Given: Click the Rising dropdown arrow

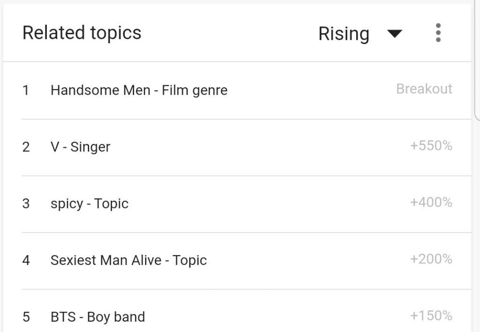Looking at the screenshot, I should click(x=395, y=34).
